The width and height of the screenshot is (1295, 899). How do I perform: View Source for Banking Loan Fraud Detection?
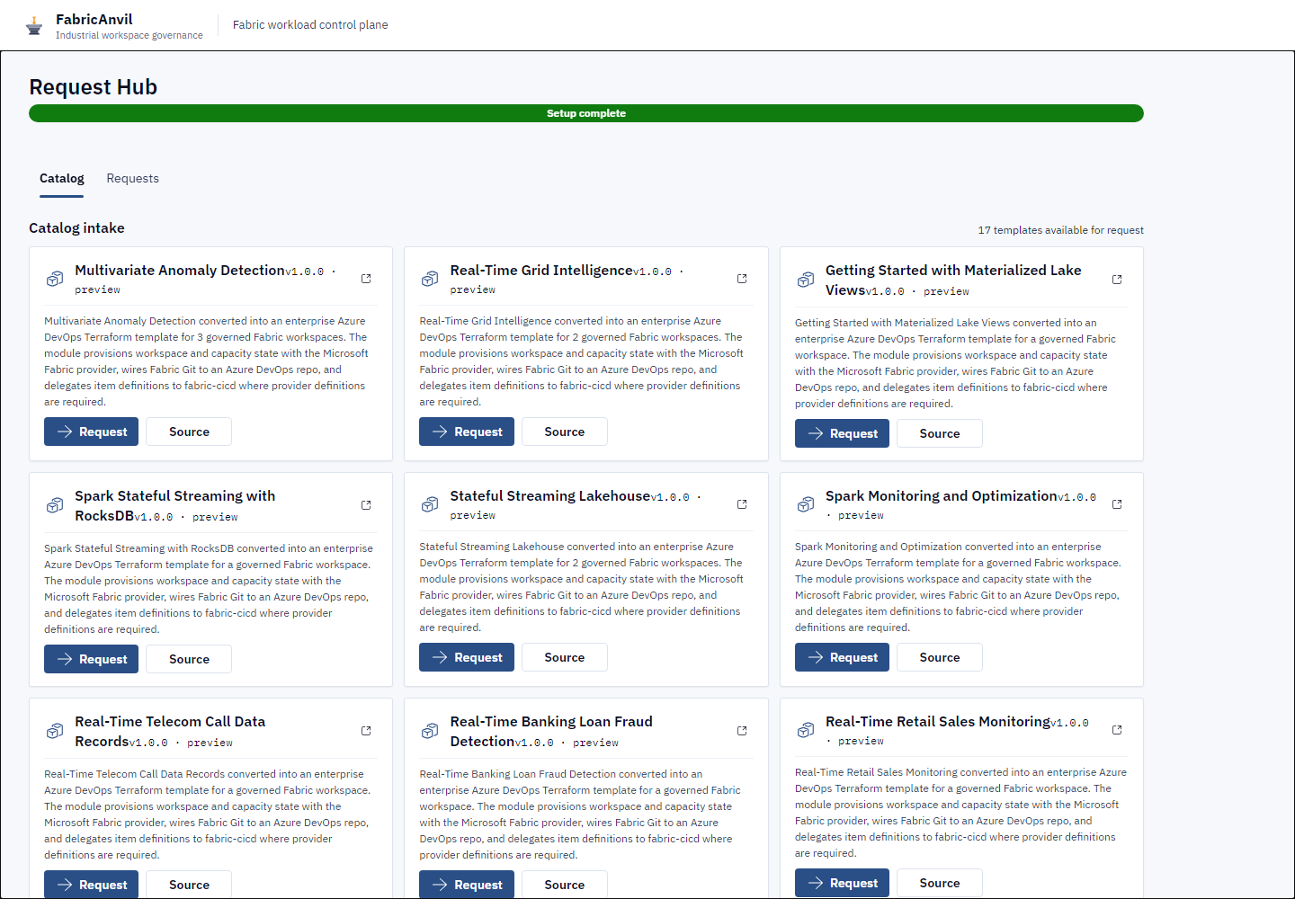click(x=564, y=885)
